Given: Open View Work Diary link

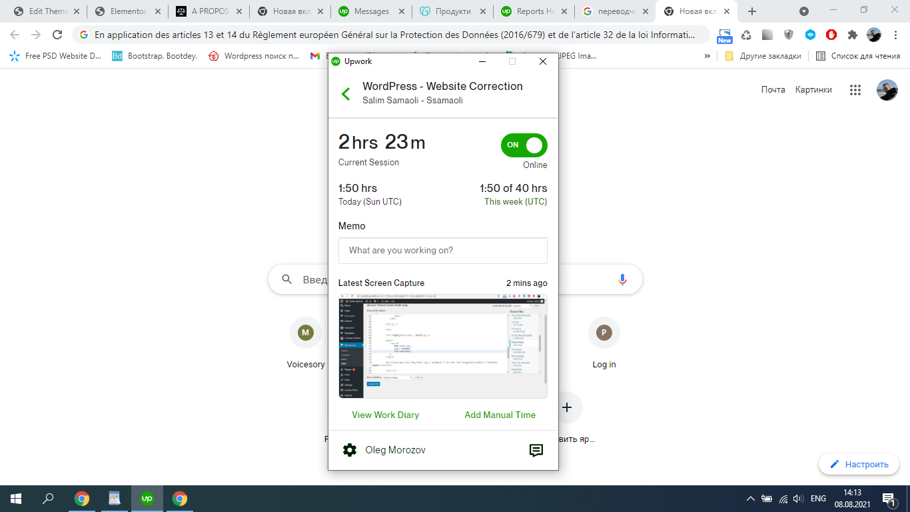Looking at the screenshot, I should point(386,415).
